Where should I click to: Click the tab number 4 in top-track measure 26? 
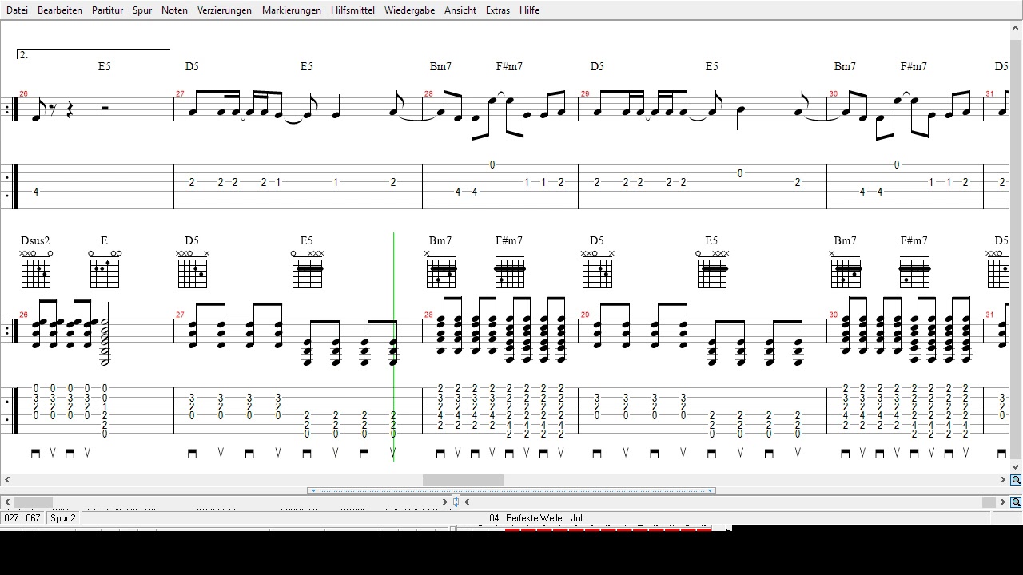pos(36,192)
